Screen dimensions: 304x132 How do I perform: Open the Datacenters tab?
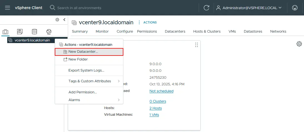coord(175,31)
